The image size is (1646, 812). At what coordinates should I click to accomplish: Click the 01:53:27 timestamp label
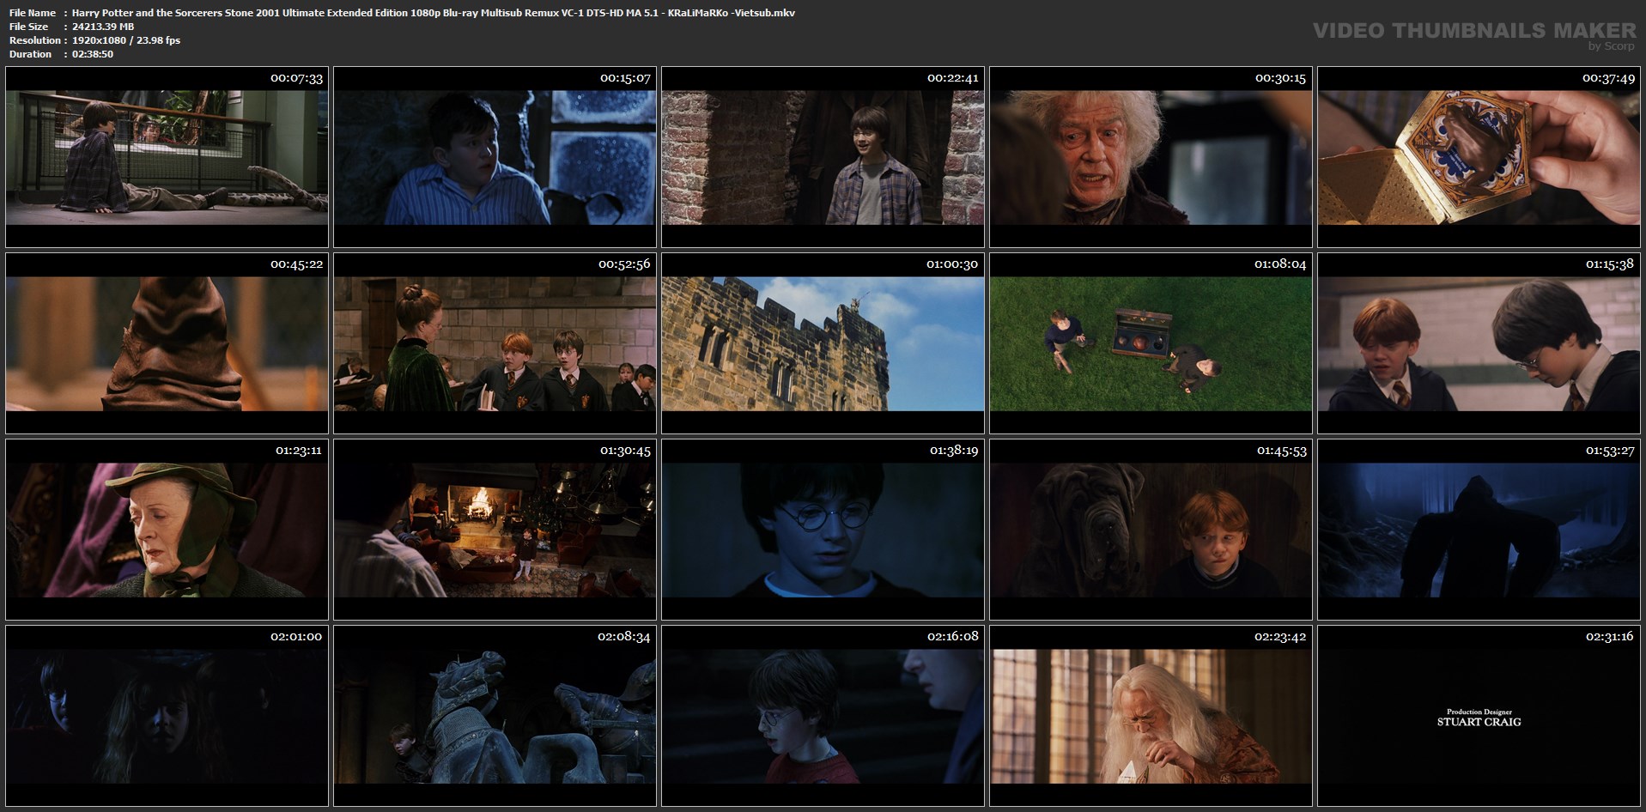click(1609, 451)
